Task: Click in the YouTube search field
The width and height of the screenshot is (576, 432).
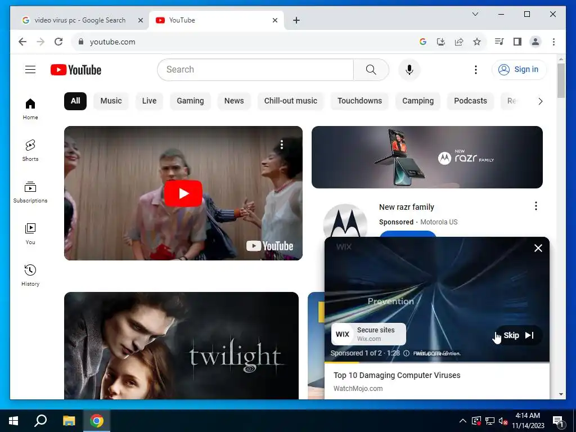Action: tap(255, 70)
